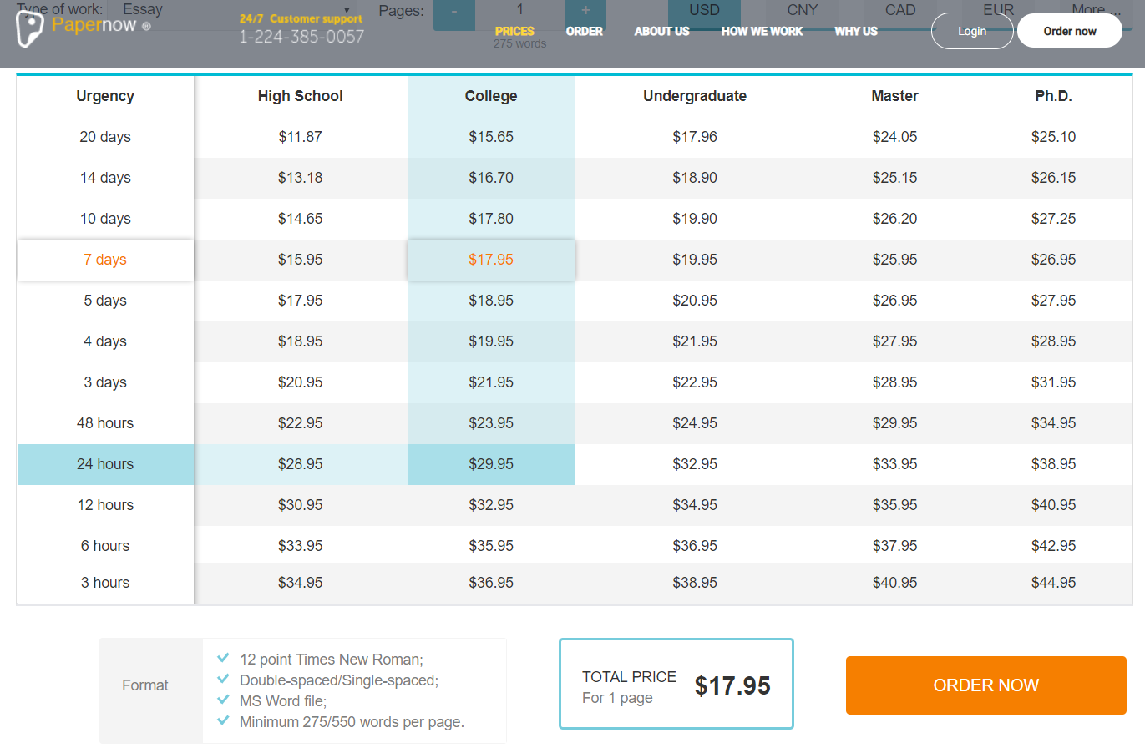Image resolution: width=1145 pixels, height=748 pixels.
Task: Go to ABOUT US page
Action: (x=662, y=31)
